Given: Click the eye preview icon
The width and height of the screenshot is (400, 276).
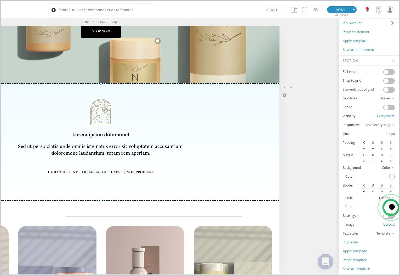Looking at the screenshot, I should [x=316, y=10].
